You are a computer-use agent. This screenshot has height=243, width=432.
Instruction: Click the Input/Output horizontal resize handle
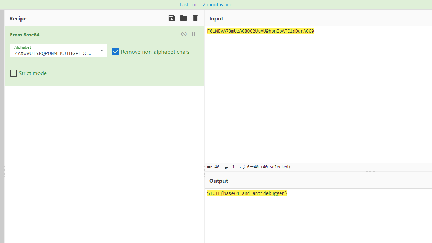(x=371, y=171)
